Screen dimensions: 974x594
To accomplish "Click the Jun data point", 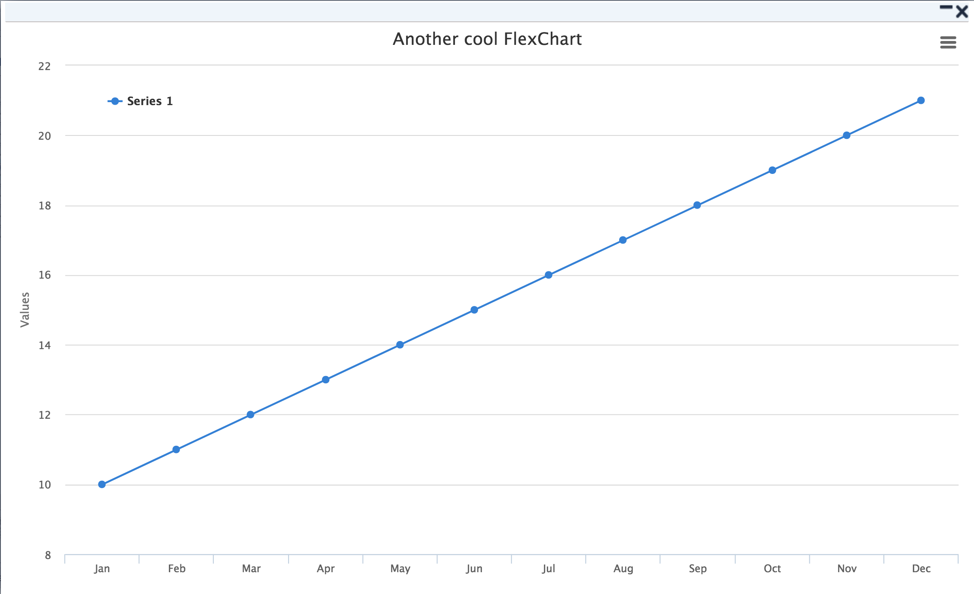I will coord(474,310).
